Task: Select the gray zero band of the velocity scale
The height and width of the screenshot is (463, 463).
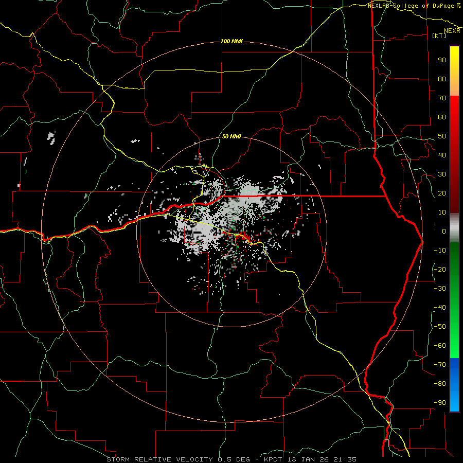Action: tap(454, 227)
